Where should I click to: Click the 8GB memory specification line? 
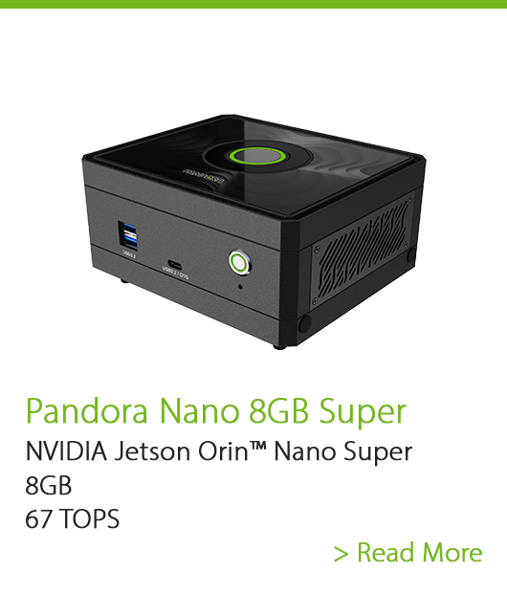coord(49,486)
